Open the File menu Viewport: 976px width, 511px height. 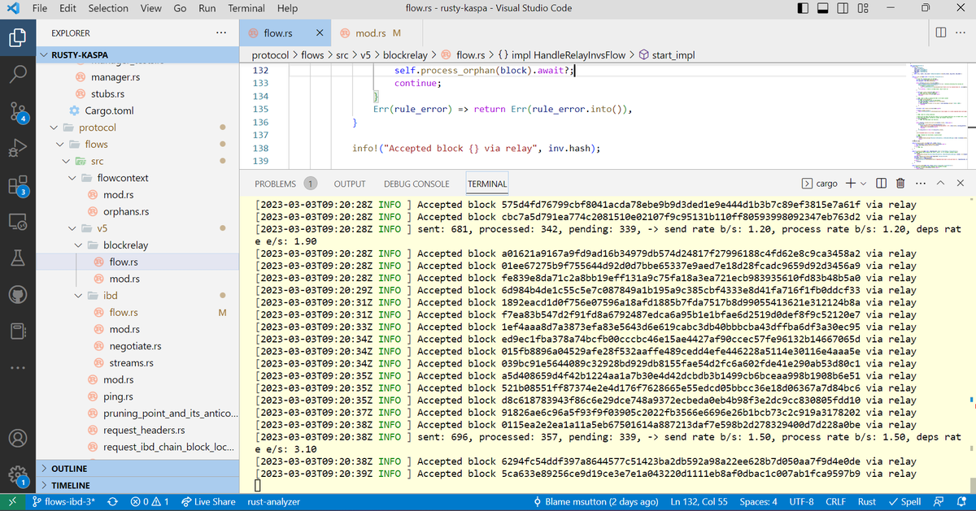coord(39,8)
